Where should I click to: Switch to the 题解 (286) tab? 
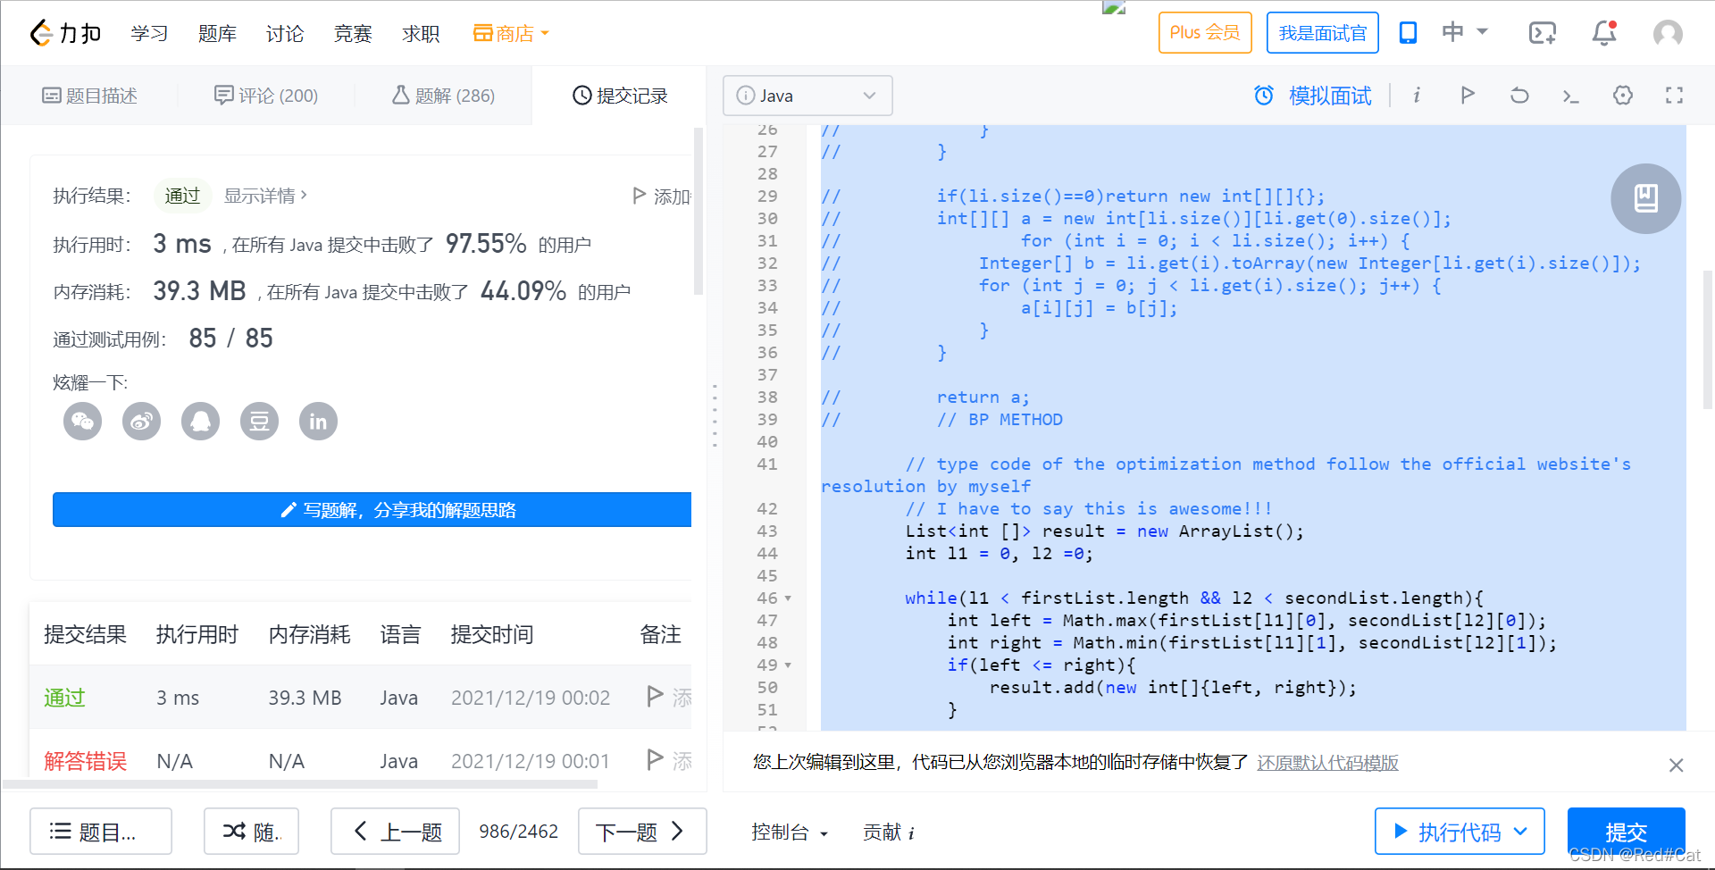click(443, 96)
